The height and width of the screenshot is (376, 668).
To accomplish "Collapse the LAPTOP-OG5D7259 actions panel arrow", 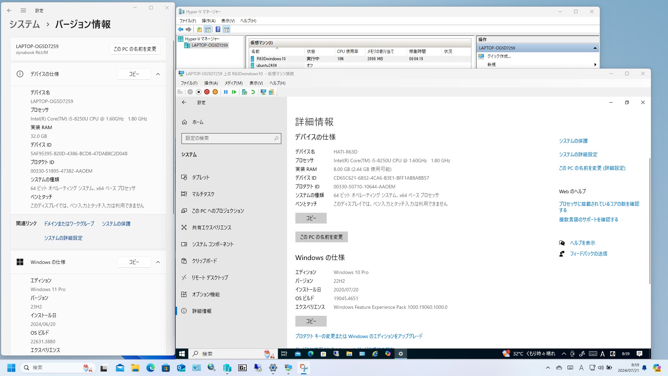I will point(595,48).
